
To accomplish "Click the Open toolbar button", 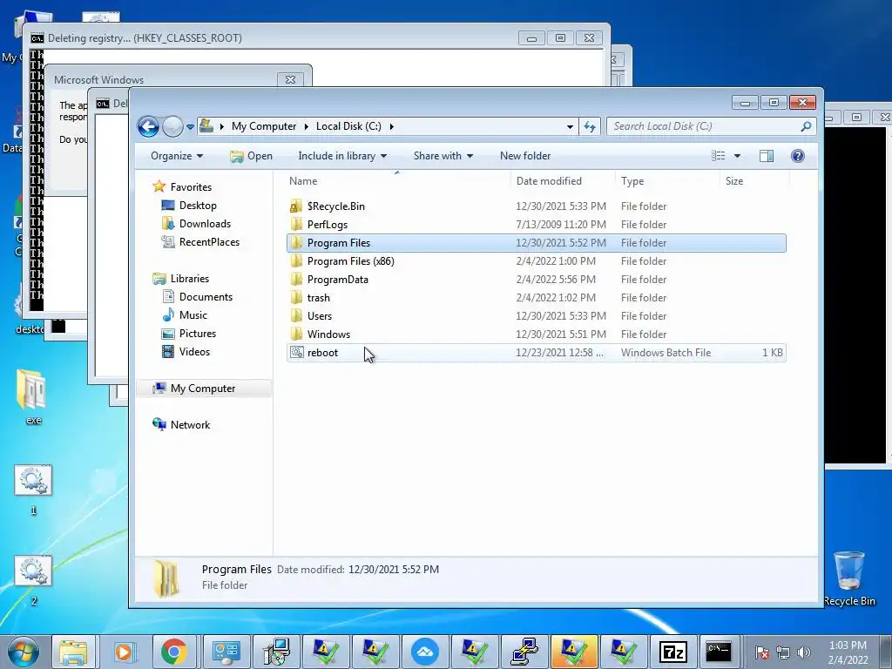I will coord(252,156).
